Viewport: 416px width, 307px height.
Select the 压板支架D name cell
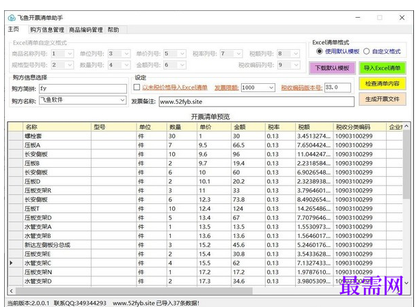(57, 218)
